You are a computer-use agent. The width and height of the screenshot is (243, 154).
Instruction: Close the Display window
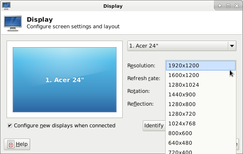[x=237, y=6]
